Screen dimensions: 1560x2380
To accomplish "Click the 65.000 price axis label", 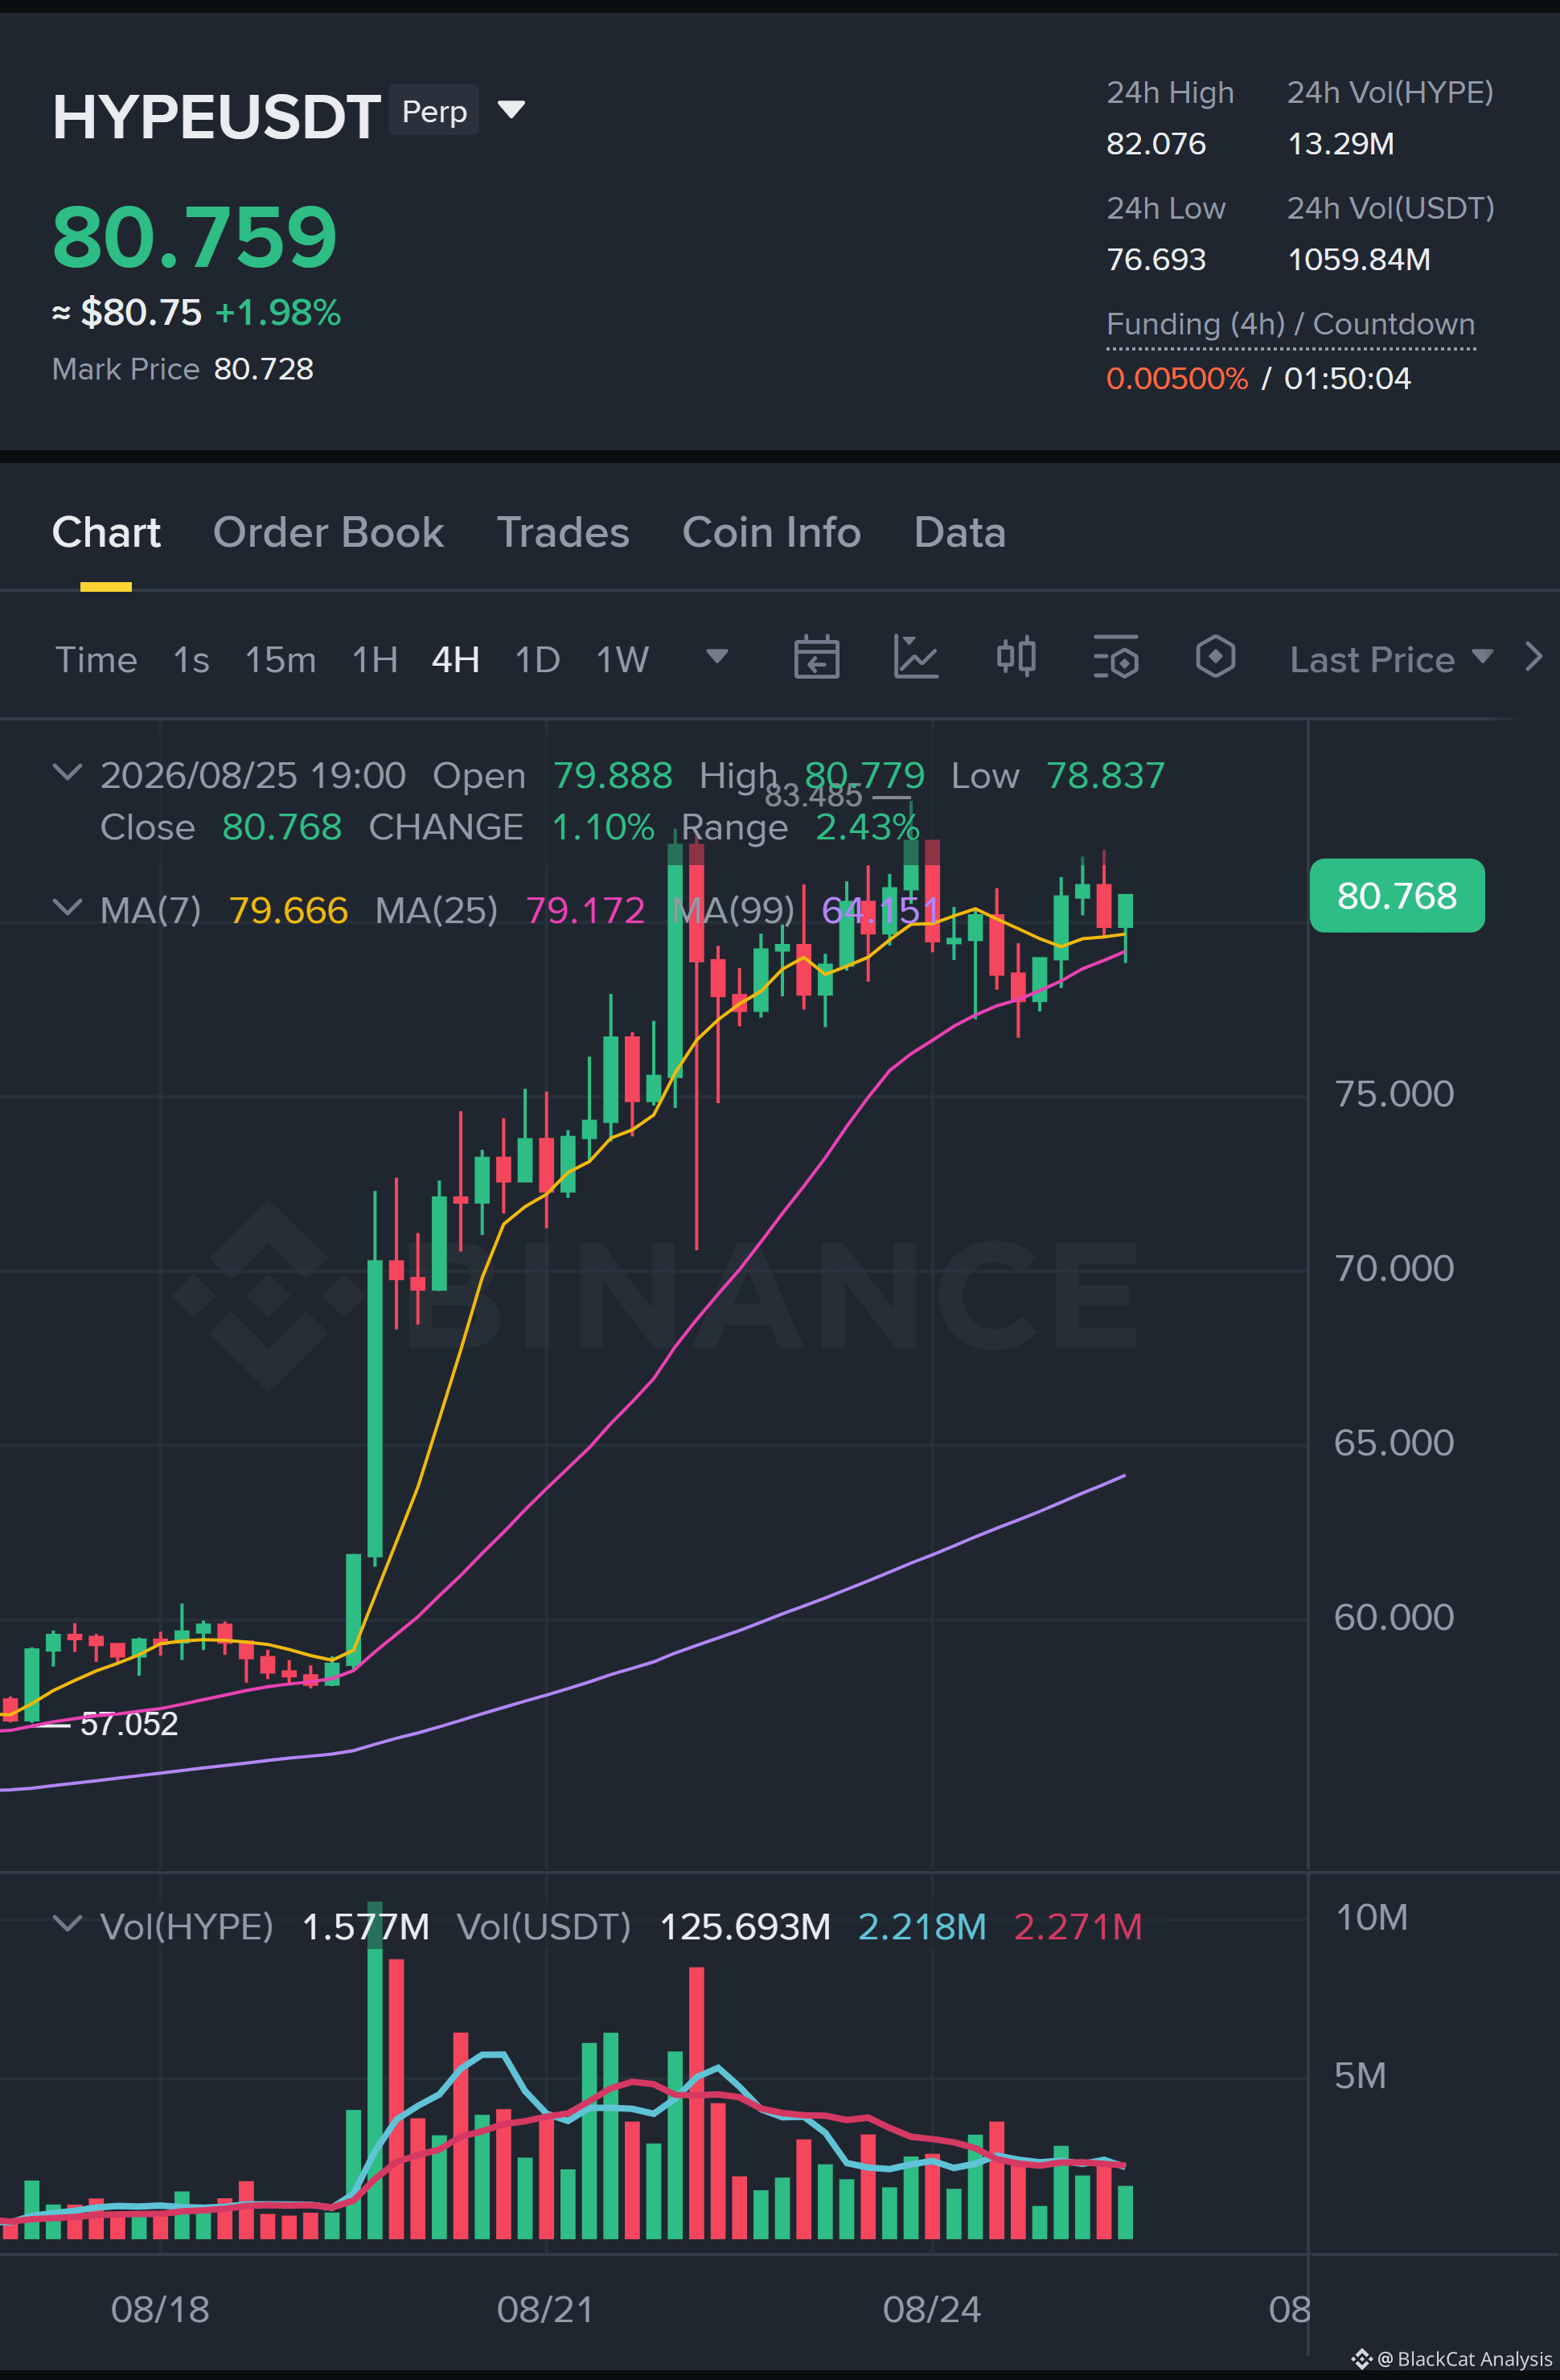I will tap(1394, 1442).
